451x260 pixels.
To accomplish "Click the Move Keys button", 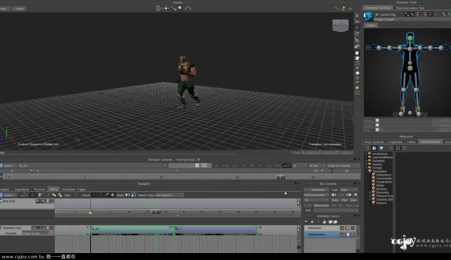I will [321, 206].
